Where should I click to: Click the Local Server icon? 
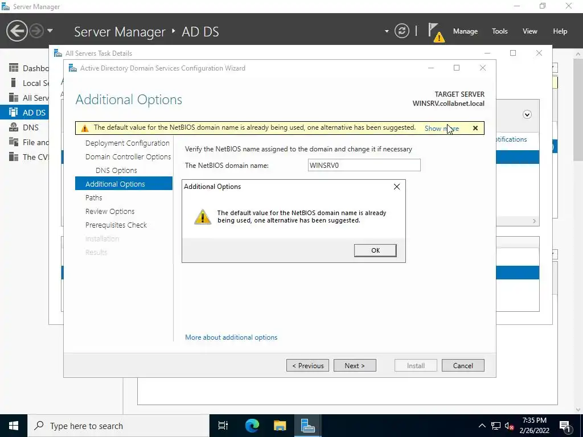(14, 83)
